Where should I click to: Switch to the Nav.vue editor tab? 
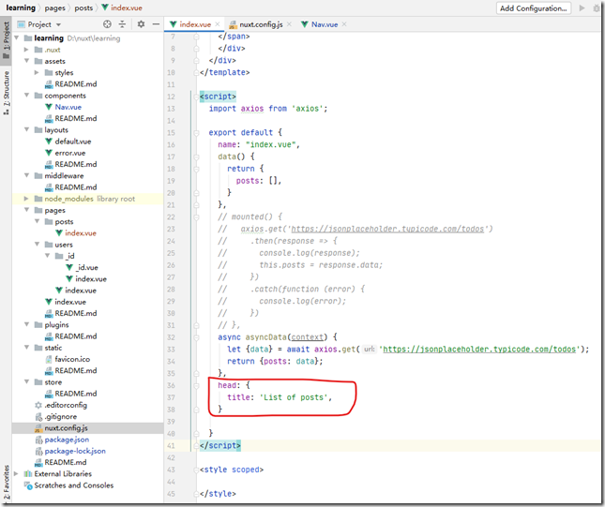pyautogui.click(x=325, y=24)
